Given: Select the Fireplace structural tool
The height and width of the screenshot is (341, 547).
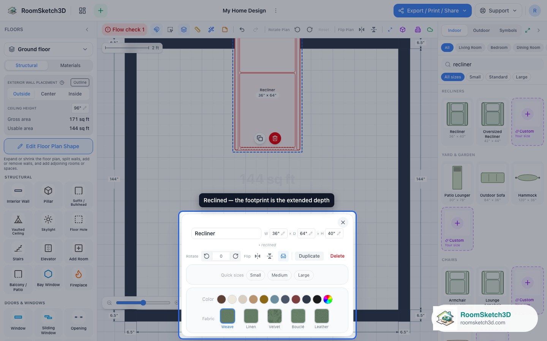Looking at the screenshot, I should tap(79, 278).
